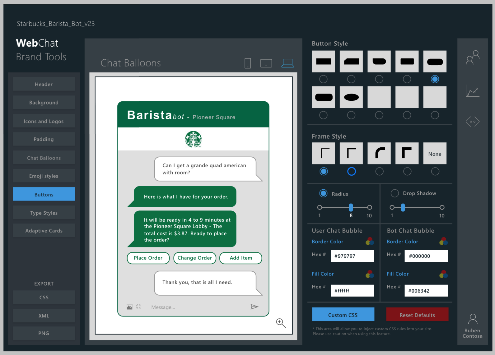Switch preview to tablet view
This screenshot has height=355, width=495.
point(266,63)
